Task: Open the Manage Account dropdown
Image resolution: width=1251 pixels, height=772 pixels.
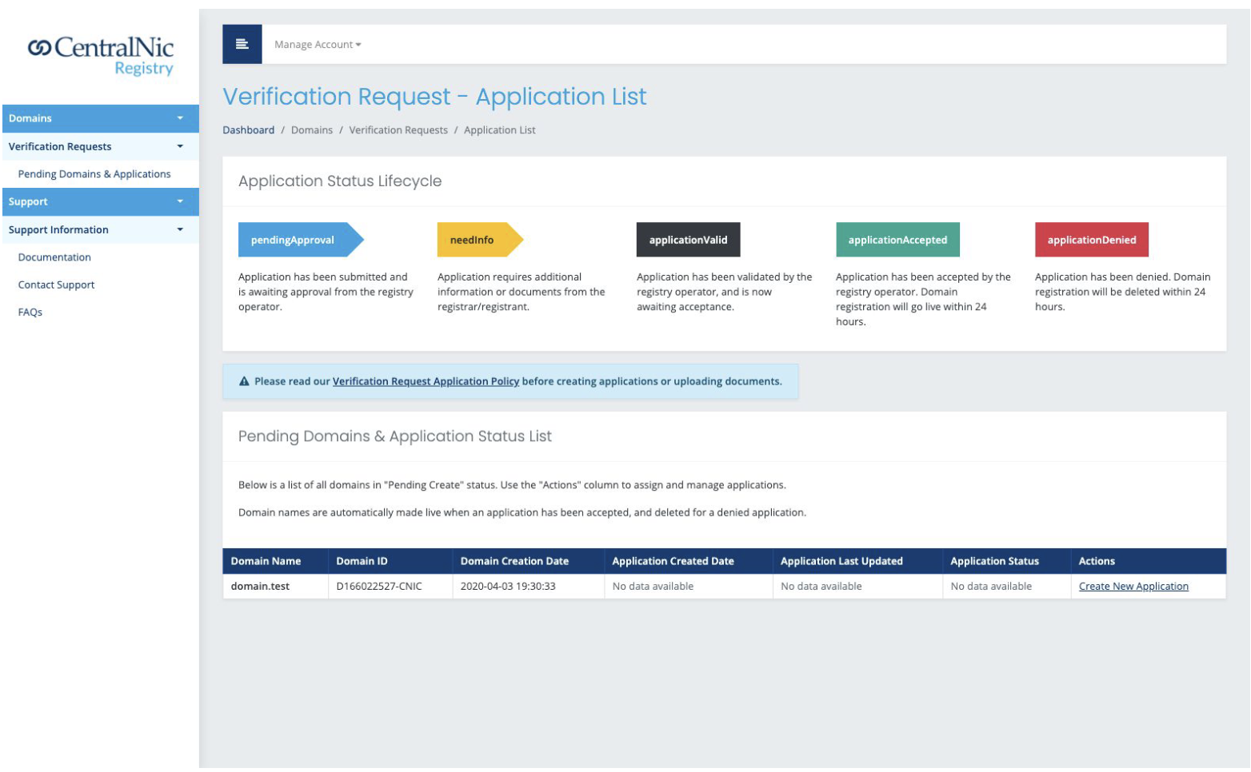Action: (318, 45)
